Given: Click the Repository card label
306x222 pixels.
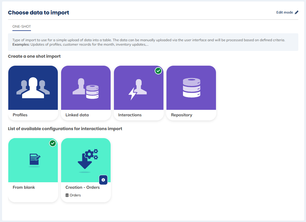Looking at the screenshot, I should pos(181,115).
